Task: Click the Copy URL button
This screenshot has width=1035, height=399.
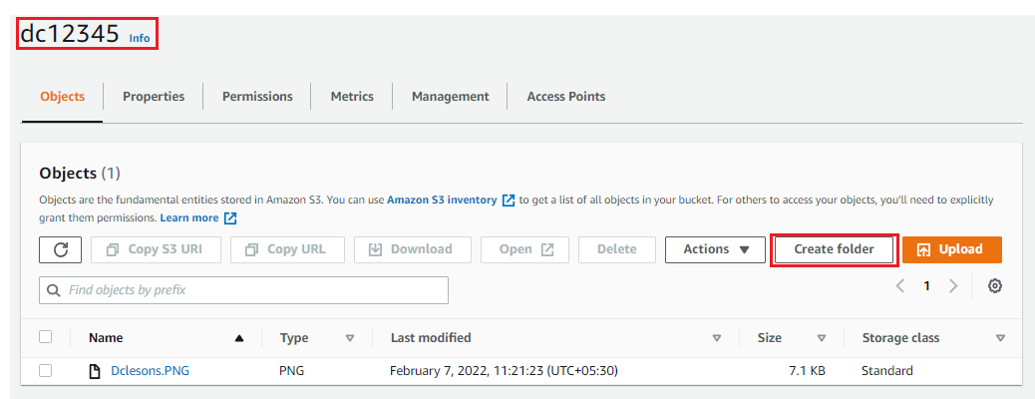Action: point(286,249)
